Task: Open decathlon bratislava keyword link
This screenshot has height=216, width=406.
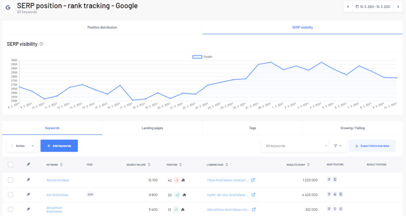Action: [x=54, y=210]
